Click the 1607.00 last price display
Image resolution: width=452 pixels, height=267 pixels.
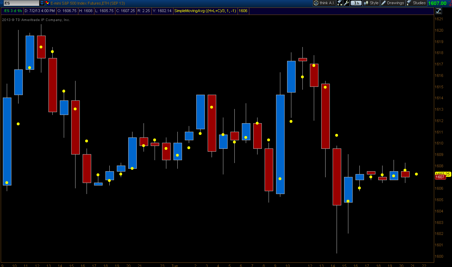point(437,3)
